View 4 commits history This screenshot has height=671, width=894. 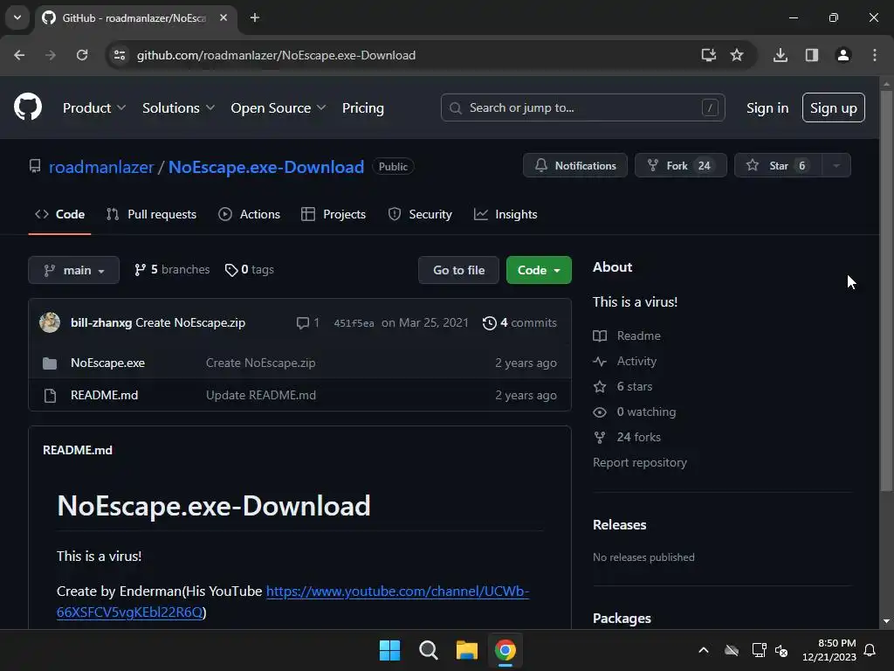pyautogui.click(x=519, y=323)
